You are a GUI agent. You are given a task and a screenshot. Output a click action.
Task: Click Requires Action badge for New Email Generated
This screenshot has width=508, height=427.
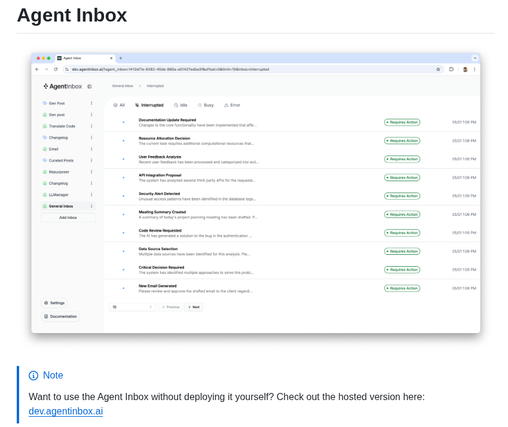402,288
